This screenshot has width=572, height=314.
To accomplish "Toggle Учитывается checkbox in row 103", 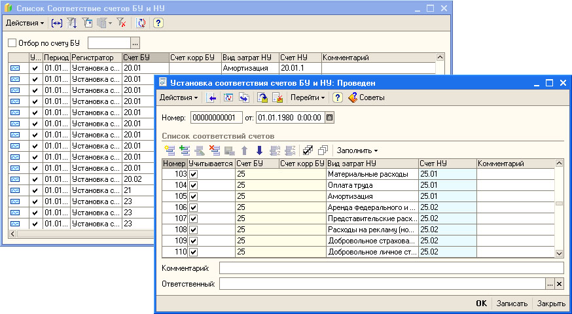I will pos(193,174).
